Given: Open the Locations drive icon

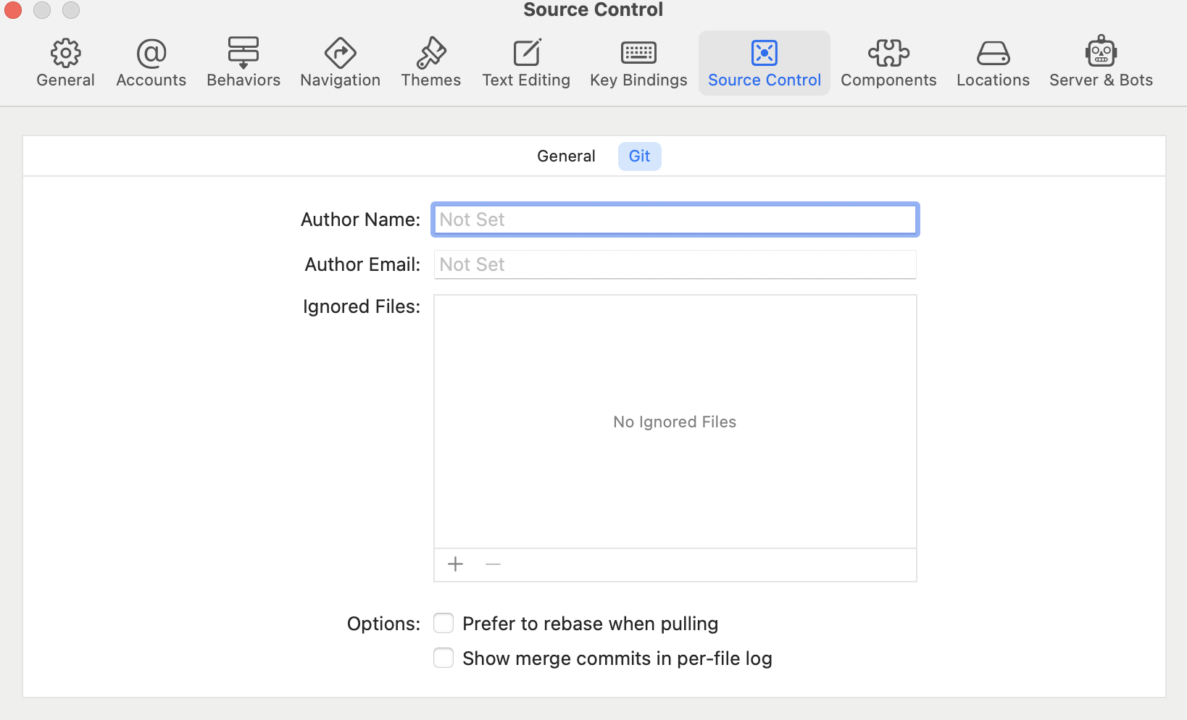Looking at the screenshot, I should tap(993, 53).
